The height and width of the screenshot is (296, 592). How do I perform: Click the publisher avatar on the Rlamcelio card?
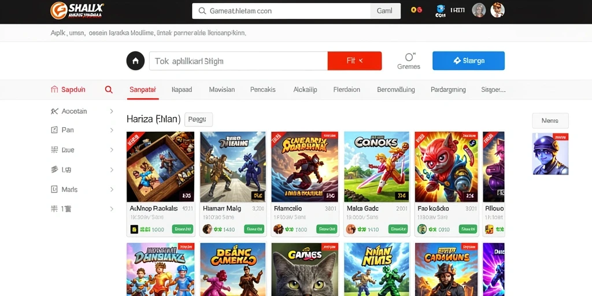(x=278, y=229)
